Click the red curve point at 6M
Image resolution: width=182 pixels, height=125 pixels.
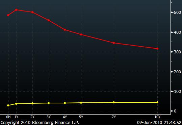pyautogui.click(x=8, y=15)
